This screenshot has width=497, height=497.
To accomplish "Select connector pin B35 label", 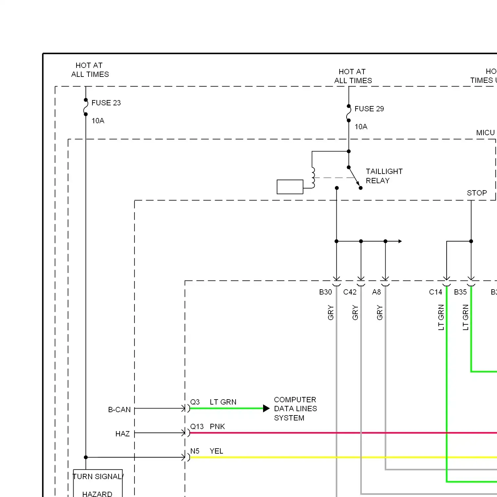I will [x=460, y=292].
